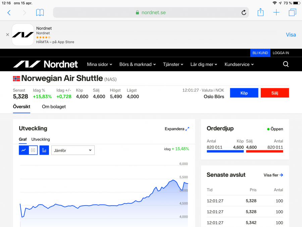Switch to the Om bolaget tab
Viewport: 302px width, 227px height.
tap(54, 107)
